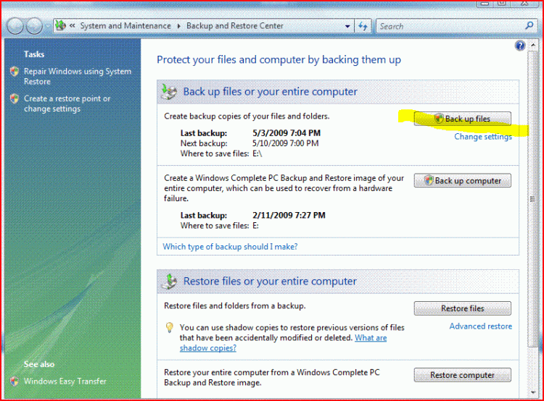Open Create a restore point or change settings
The width and height of the screenshot is (544, 401).
(67, 104)
